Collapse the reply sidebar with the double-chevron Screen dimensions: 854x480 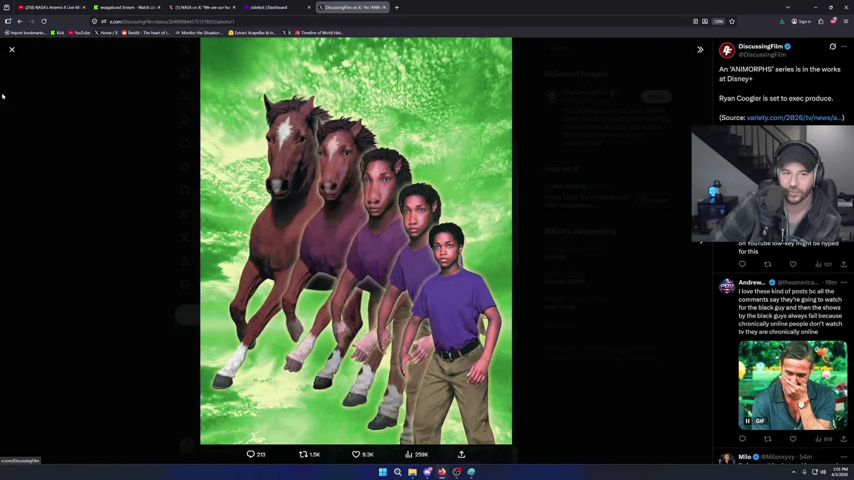click(x=700, y=49)
